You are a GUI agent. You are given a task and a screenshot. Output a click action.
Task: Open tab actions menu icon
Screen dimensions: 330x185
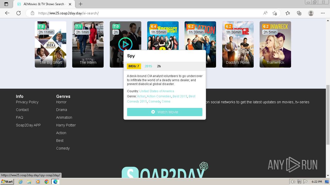[x=6, y=4]
